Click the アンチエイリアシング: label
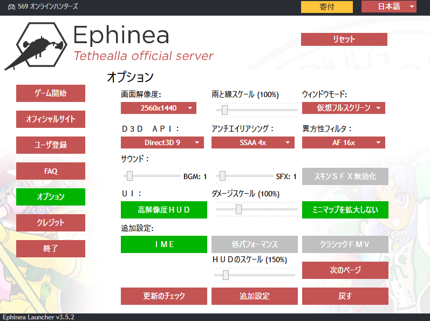 tap(242, 128)
